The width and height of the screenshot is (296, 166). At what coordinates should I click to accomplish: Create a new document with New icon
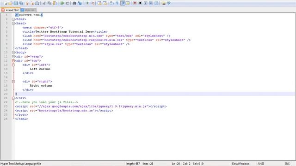[x=5, y=3]
